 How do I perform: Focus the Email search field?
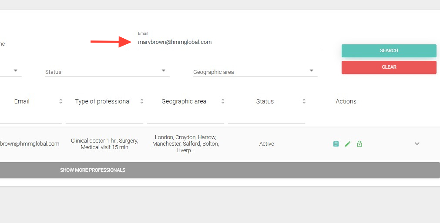pos(230,42)
